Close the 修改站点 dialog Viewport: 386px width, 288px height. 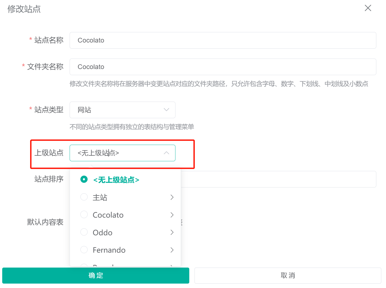(x=368, y=8)
